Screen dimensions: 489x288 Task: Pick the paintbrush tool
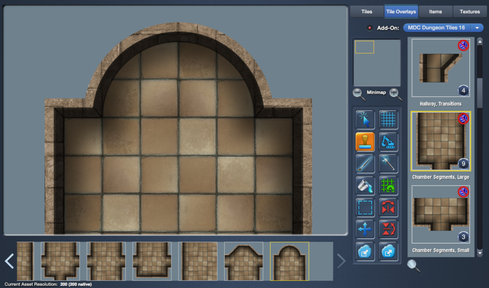coord(365,164)
